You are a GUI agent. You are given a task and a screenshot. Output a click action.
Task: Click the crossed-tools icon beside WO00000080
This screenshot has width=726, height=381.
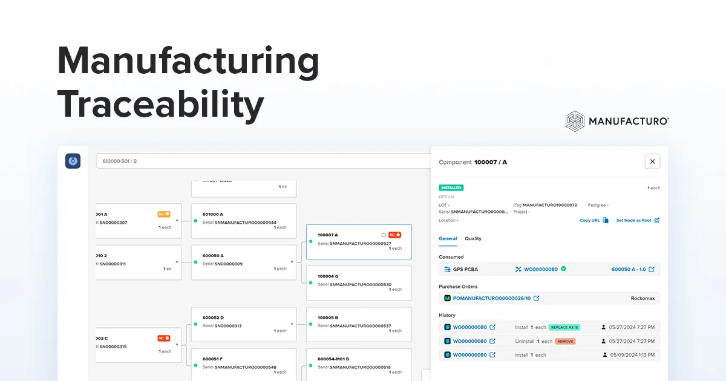pyautogui.click(x=518, y=269)
